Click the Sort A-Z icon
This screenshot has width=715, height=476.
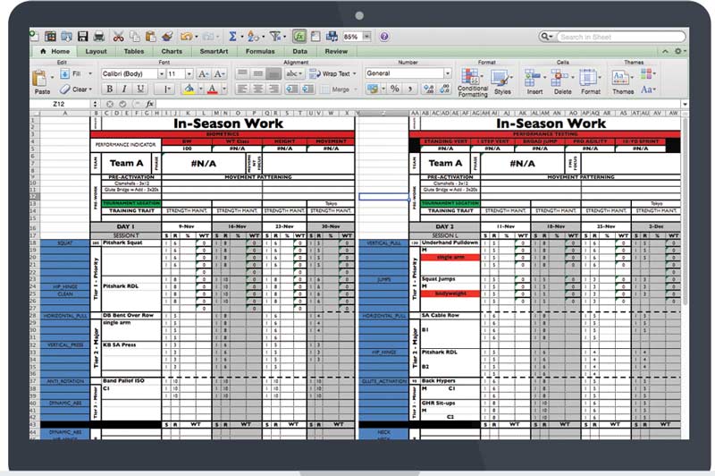(x=254, y=37)
